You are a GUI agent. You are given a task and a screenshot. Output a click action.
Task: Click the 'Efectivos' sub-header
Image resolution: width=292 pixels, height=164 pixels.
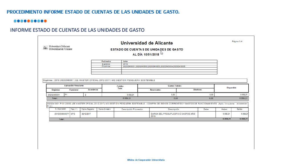point(197,90)
